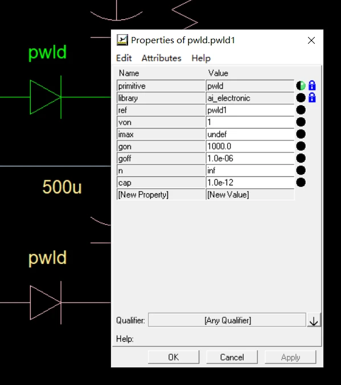Click the lock icon beside library row
The height and width of the screenshot is (385, 341).
[312, 97]
